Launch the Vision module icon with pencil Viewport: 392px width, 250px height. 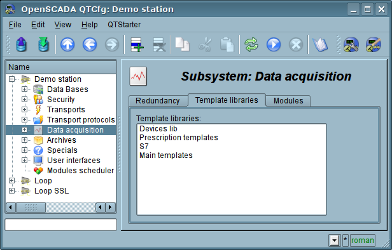tap(374, 44)
